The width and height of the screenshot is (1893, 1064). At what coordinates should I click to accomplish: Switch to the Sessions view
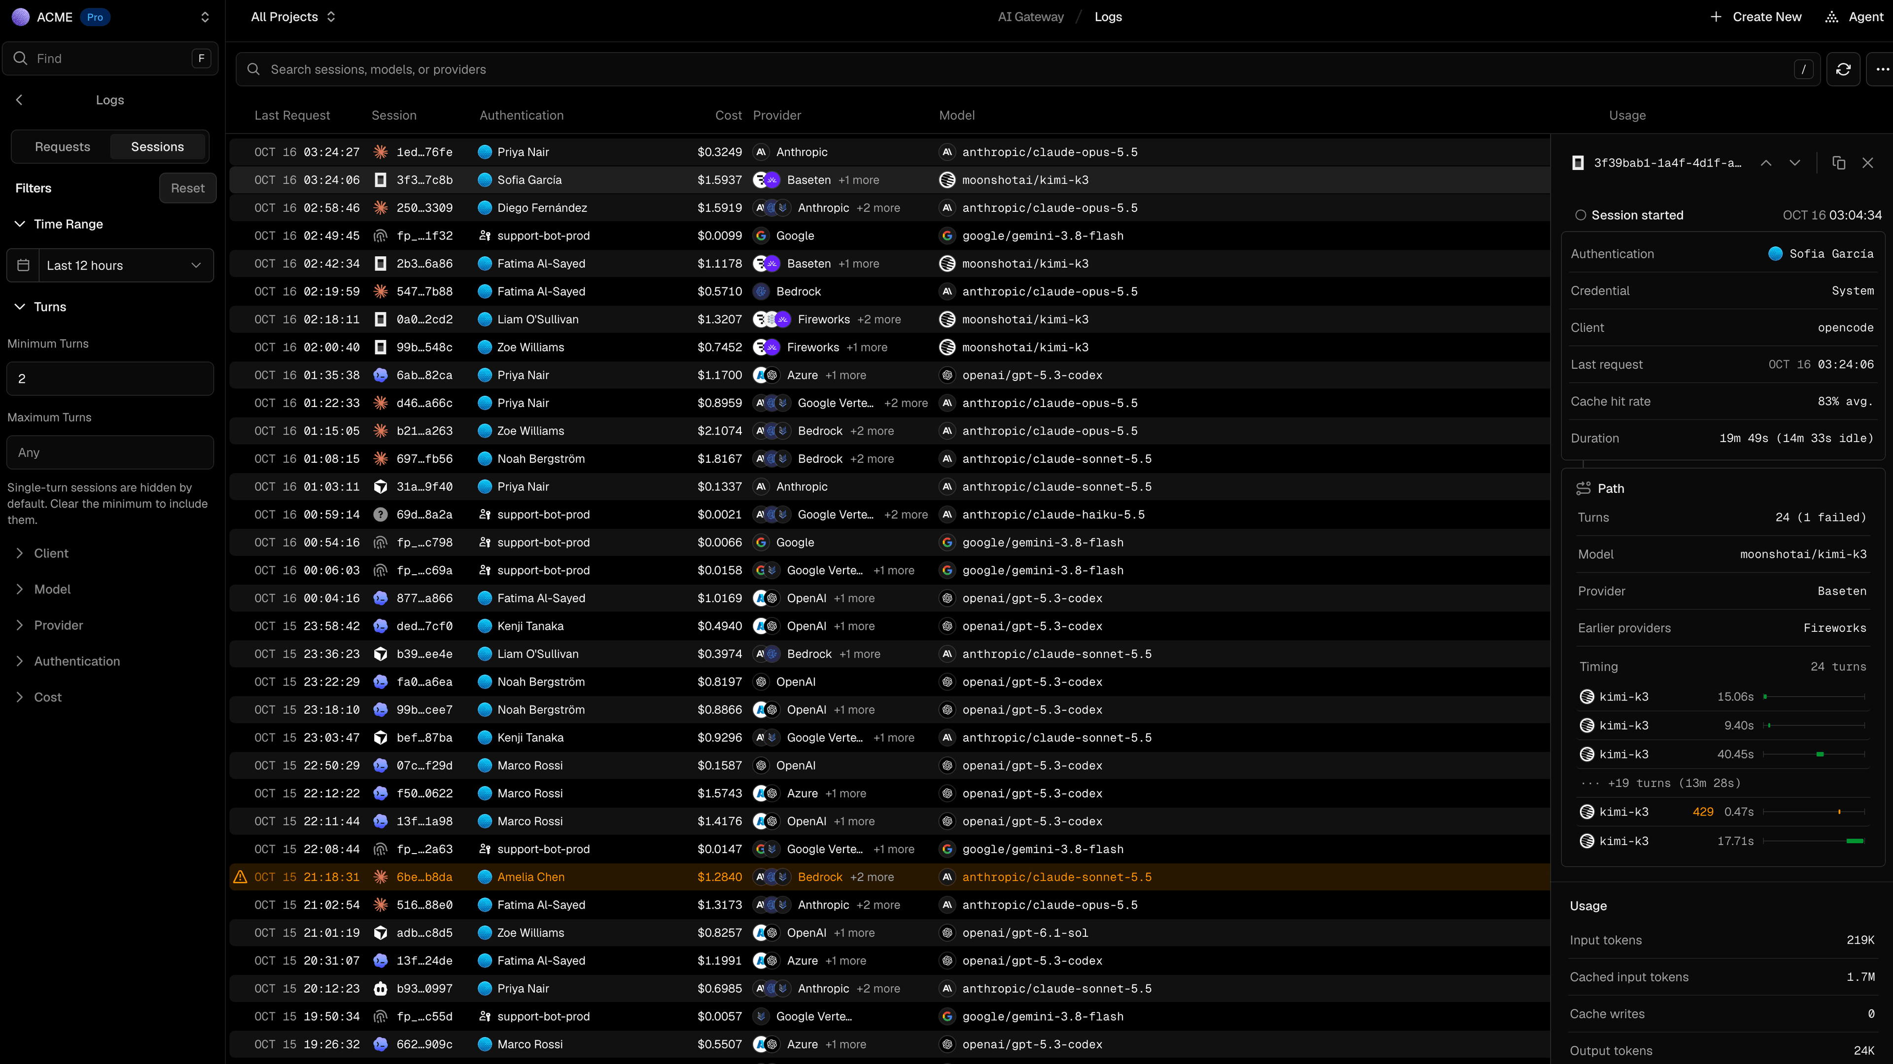pyautogui.click(x=157, y=147)
